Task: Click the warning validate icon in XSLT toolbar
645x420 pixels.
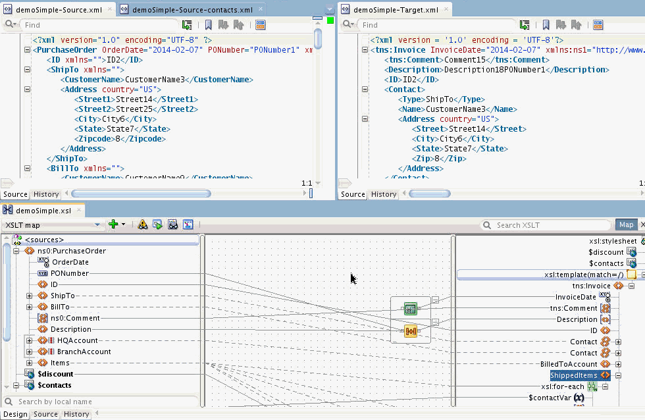Action: tap(143, 224)
